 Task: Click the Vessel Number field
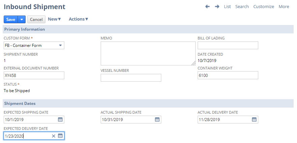[131, 78]
